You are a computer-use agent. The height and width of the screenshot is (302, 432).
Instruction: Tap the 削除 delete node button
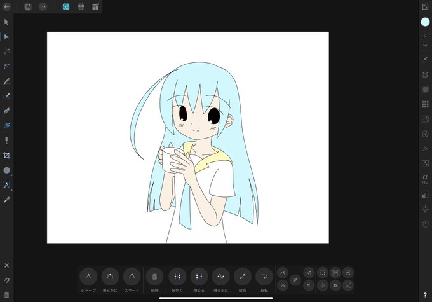click(x=154, y=277)
